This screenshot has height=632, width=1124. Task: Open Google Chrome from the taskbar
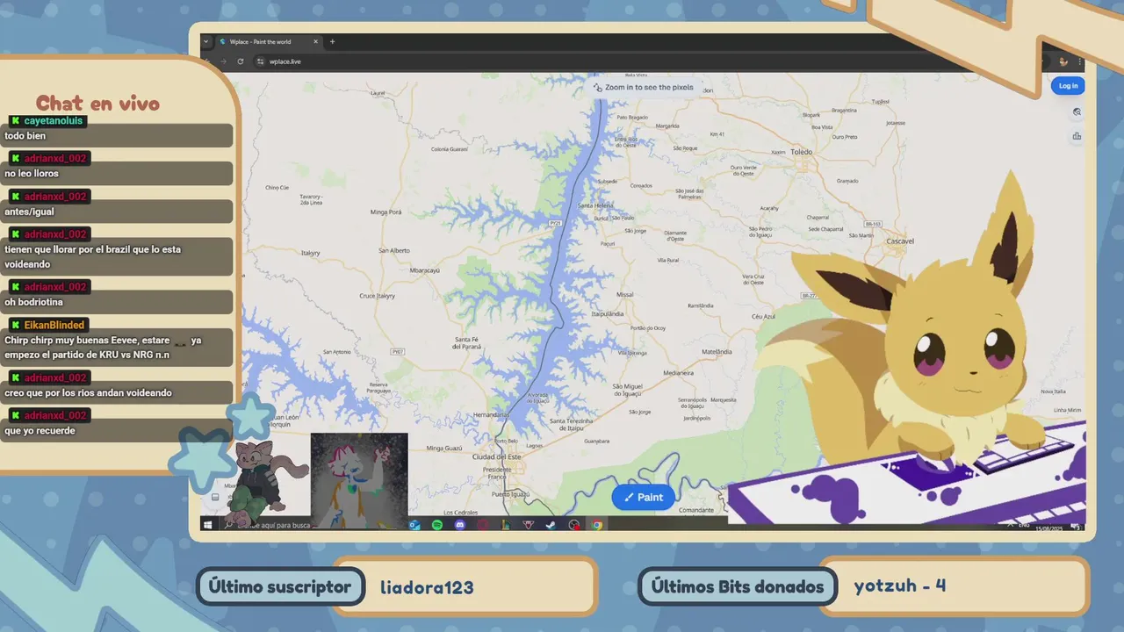tap(597, 525)
